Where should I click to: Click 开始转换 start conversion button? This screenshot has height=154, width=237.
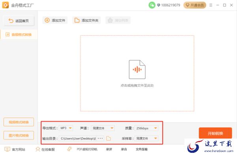[x=215, y=133]
